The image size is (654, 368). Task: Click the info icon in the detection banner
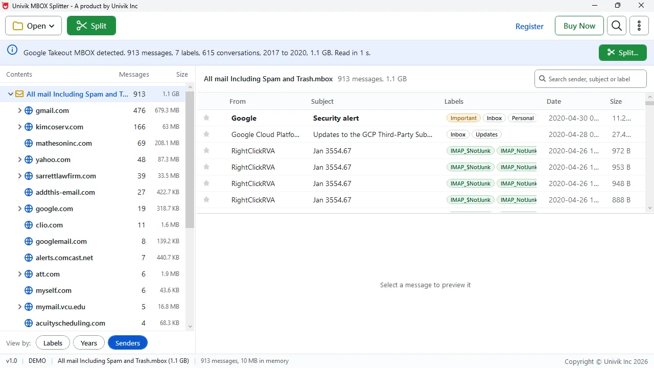tap(12, 50)
